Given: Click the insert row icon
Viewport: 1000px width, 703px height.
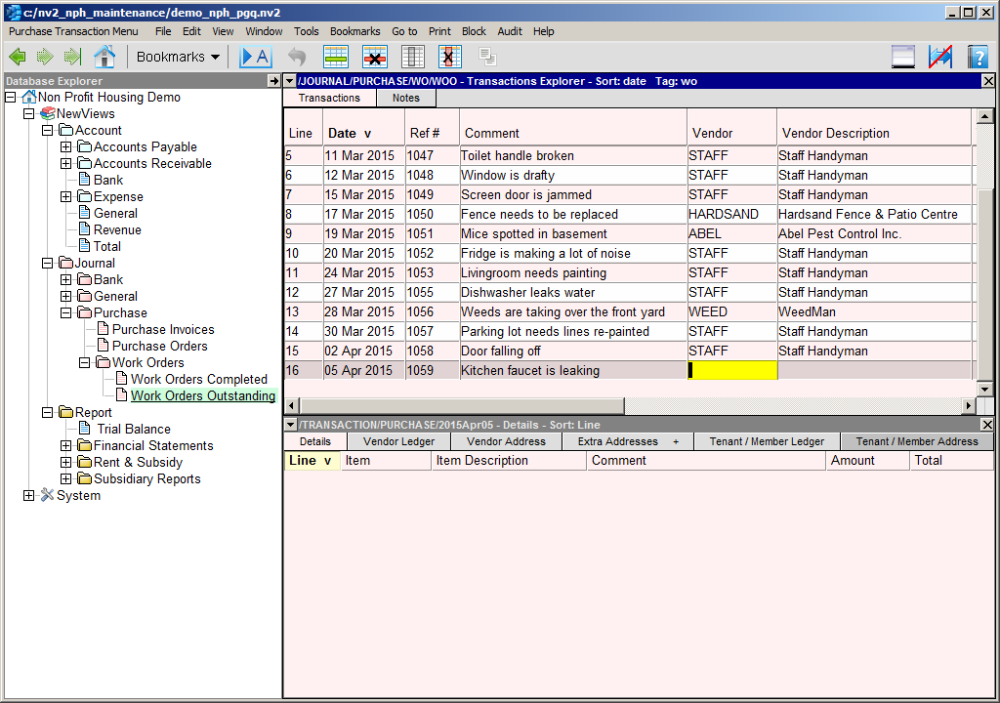Looking at the screenshot, I should [336, 57].
